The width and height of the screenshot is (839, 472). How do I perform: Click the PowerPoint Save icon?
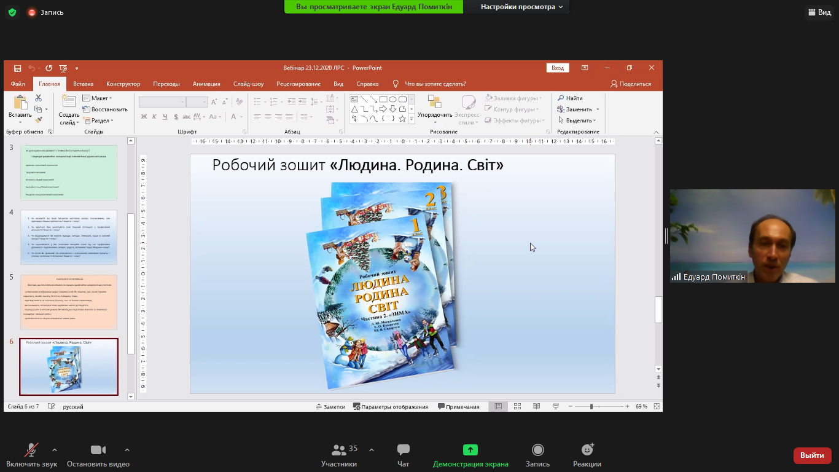tap(18, 68)
